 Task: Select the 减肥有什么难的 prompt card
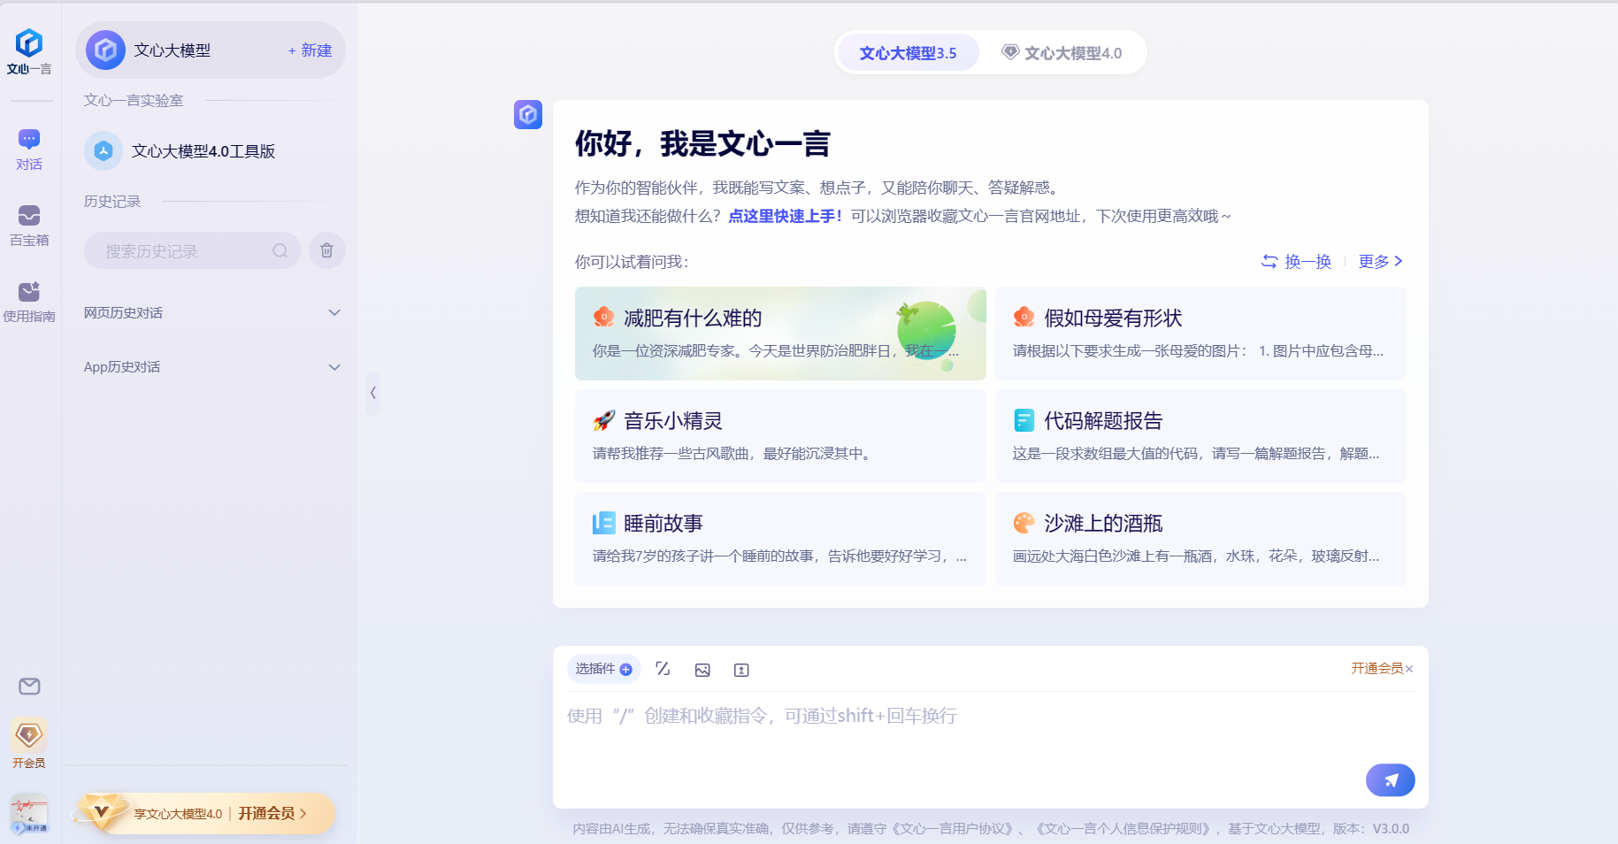pos(780,334)
